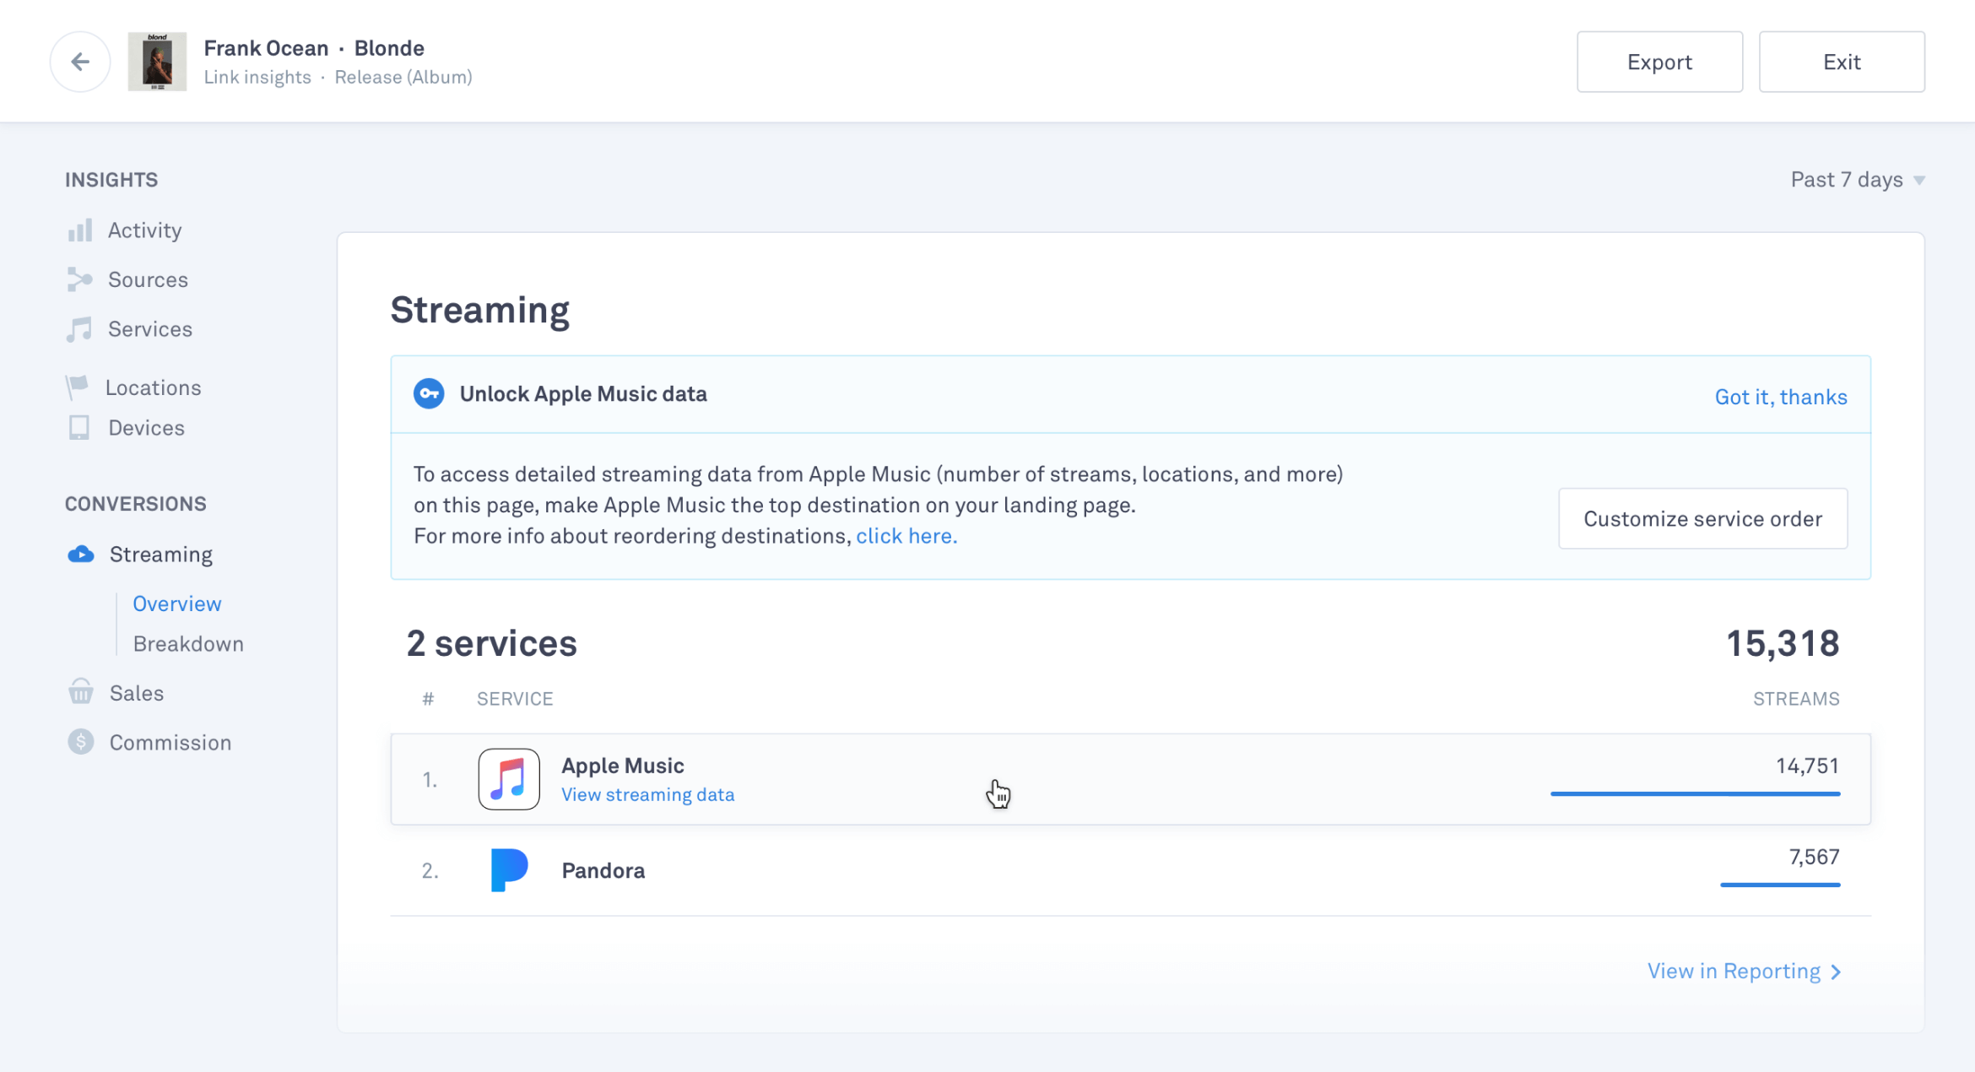Screen dimensions: 1975x1072
Task: Open View streaming data link
Action: point(648,794)
